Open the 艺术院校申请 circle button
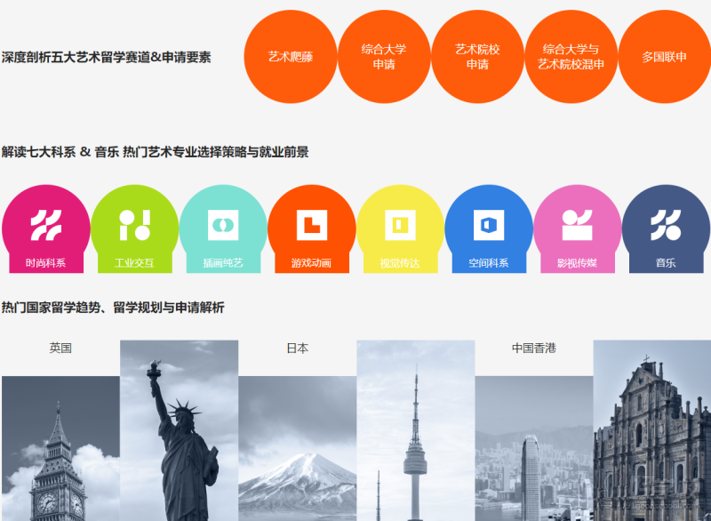The height and width of the screenshot is (521, 711). point(477,57)
